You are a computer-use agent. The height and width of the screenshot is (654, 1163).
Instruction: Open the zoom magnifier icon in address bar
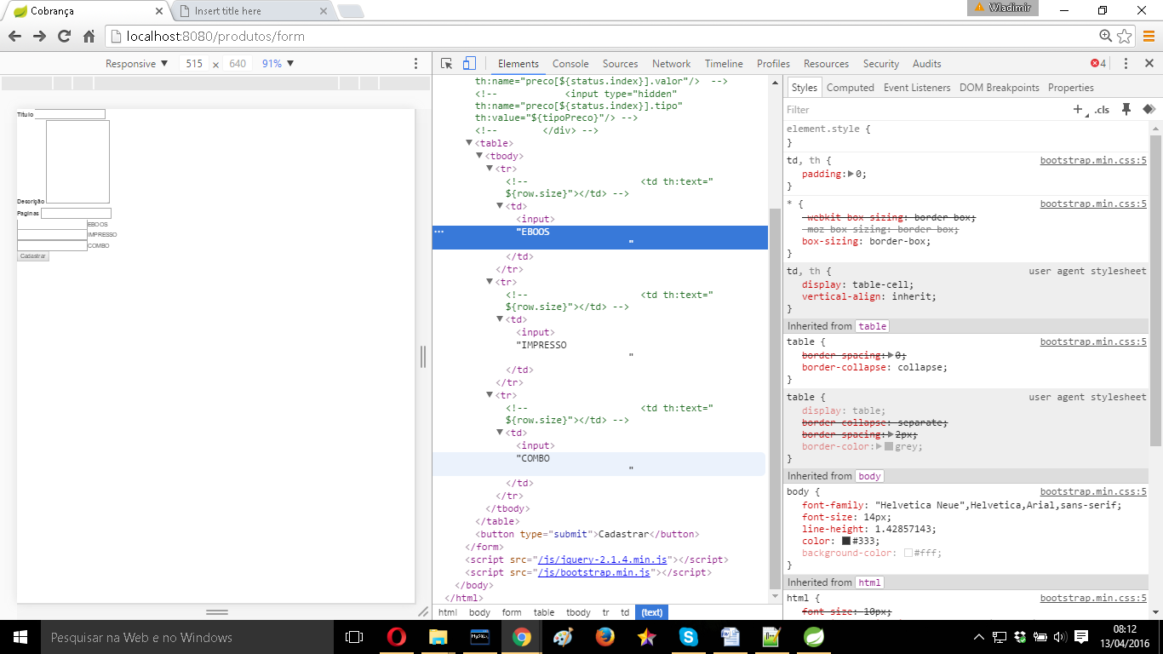click(x=1106, y=36)
